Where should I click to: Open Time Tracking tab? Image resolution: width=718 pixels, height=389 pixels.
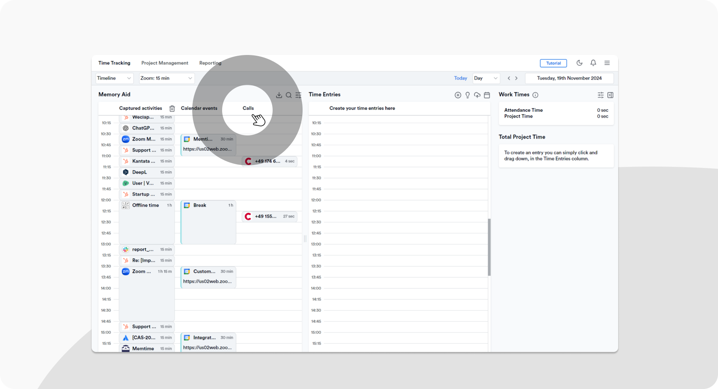[x=114, y=63]
